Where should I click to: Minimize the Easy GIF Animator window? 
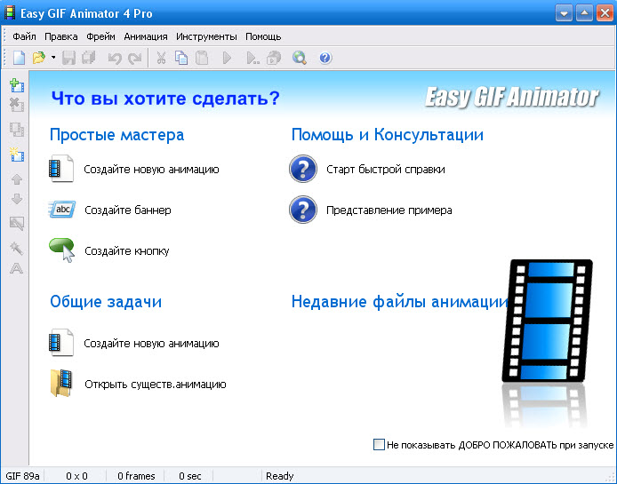(x=564, y=13)
